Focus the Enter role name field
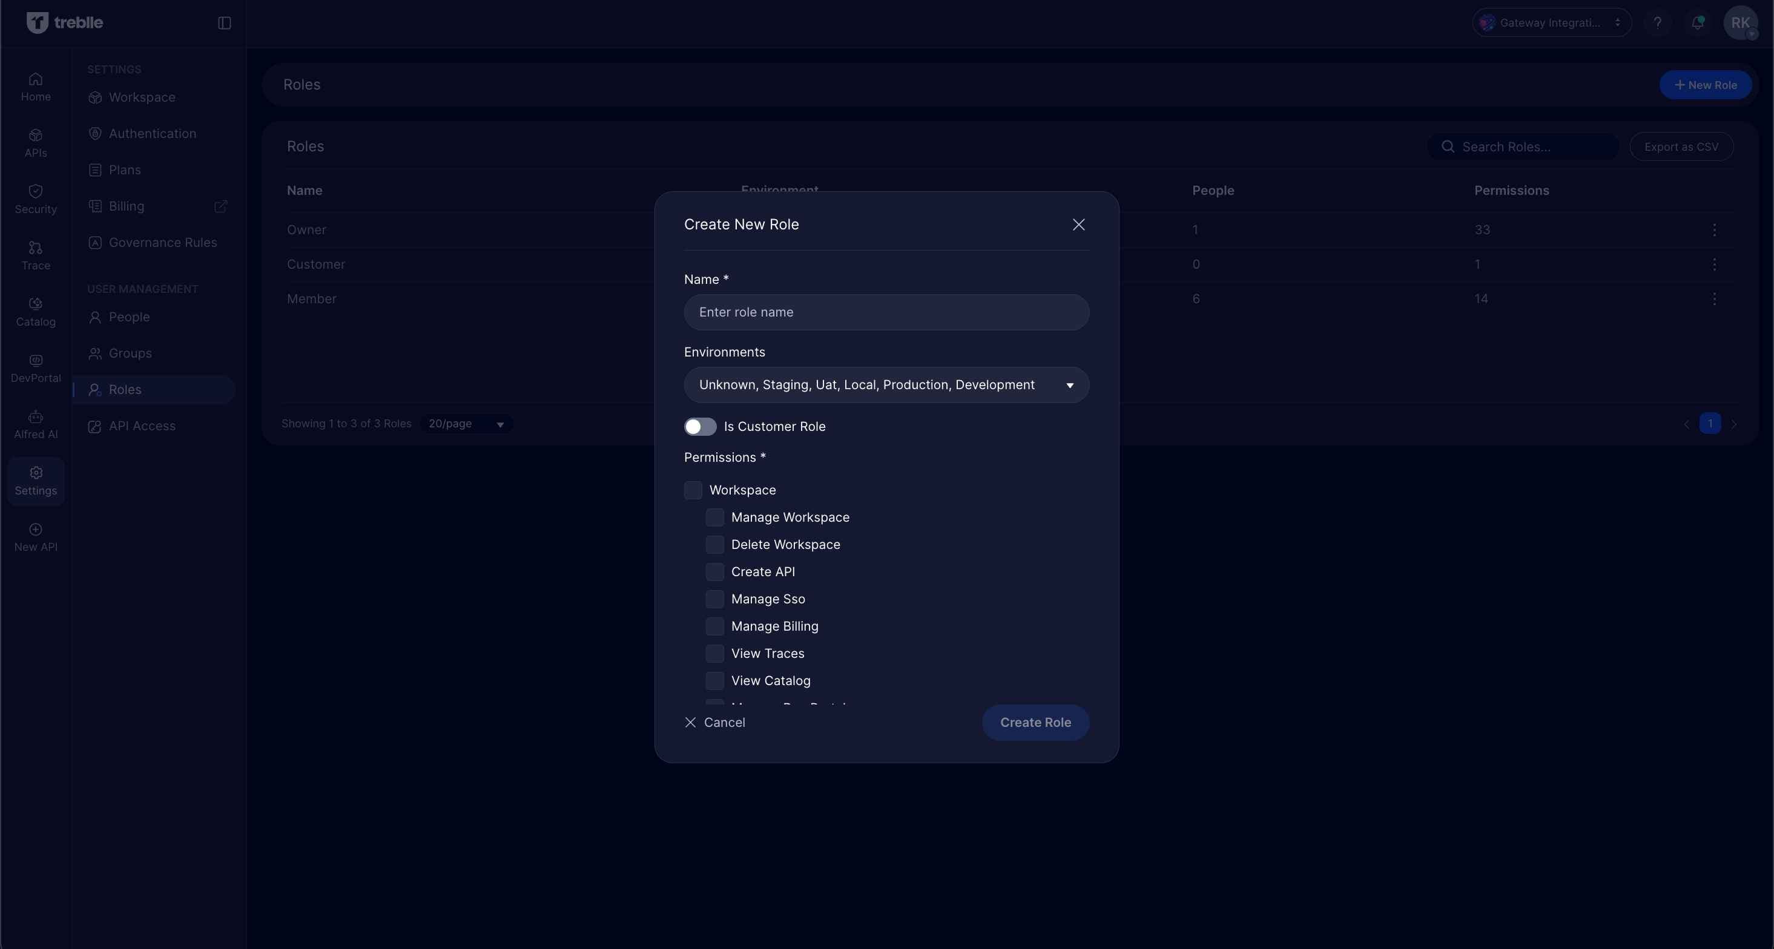The height and width of the screenshot is (949, 1774). [x=886, y=312]
